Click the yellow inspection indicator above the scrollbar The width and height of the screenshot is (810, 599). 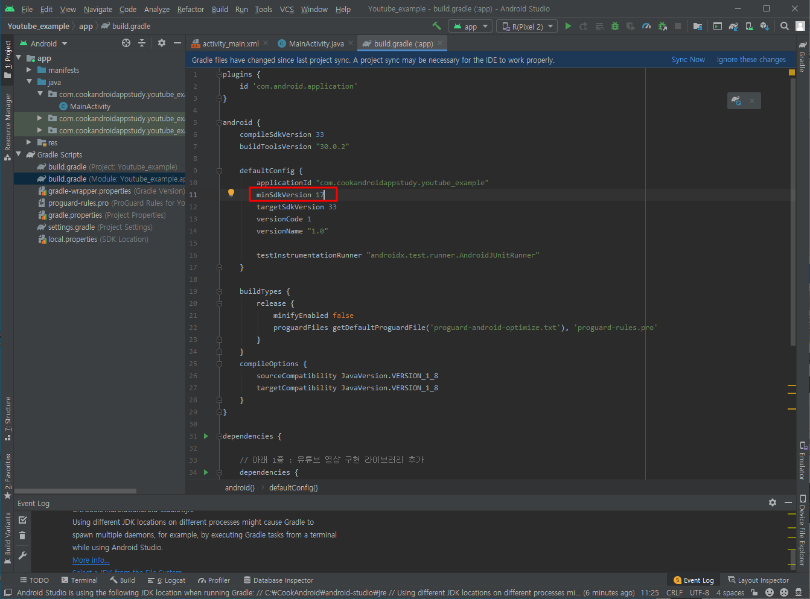(x=792, y=72)
